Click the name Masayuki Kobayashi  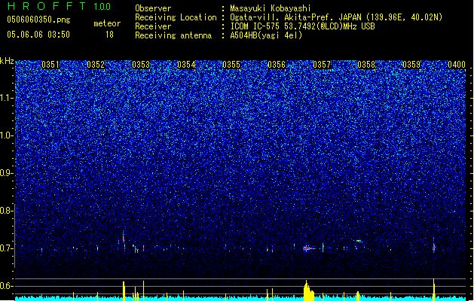(270, 8)
